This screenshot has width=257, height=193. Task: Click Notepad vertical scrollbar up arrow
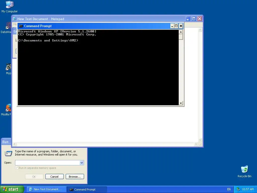click(200, 30)
